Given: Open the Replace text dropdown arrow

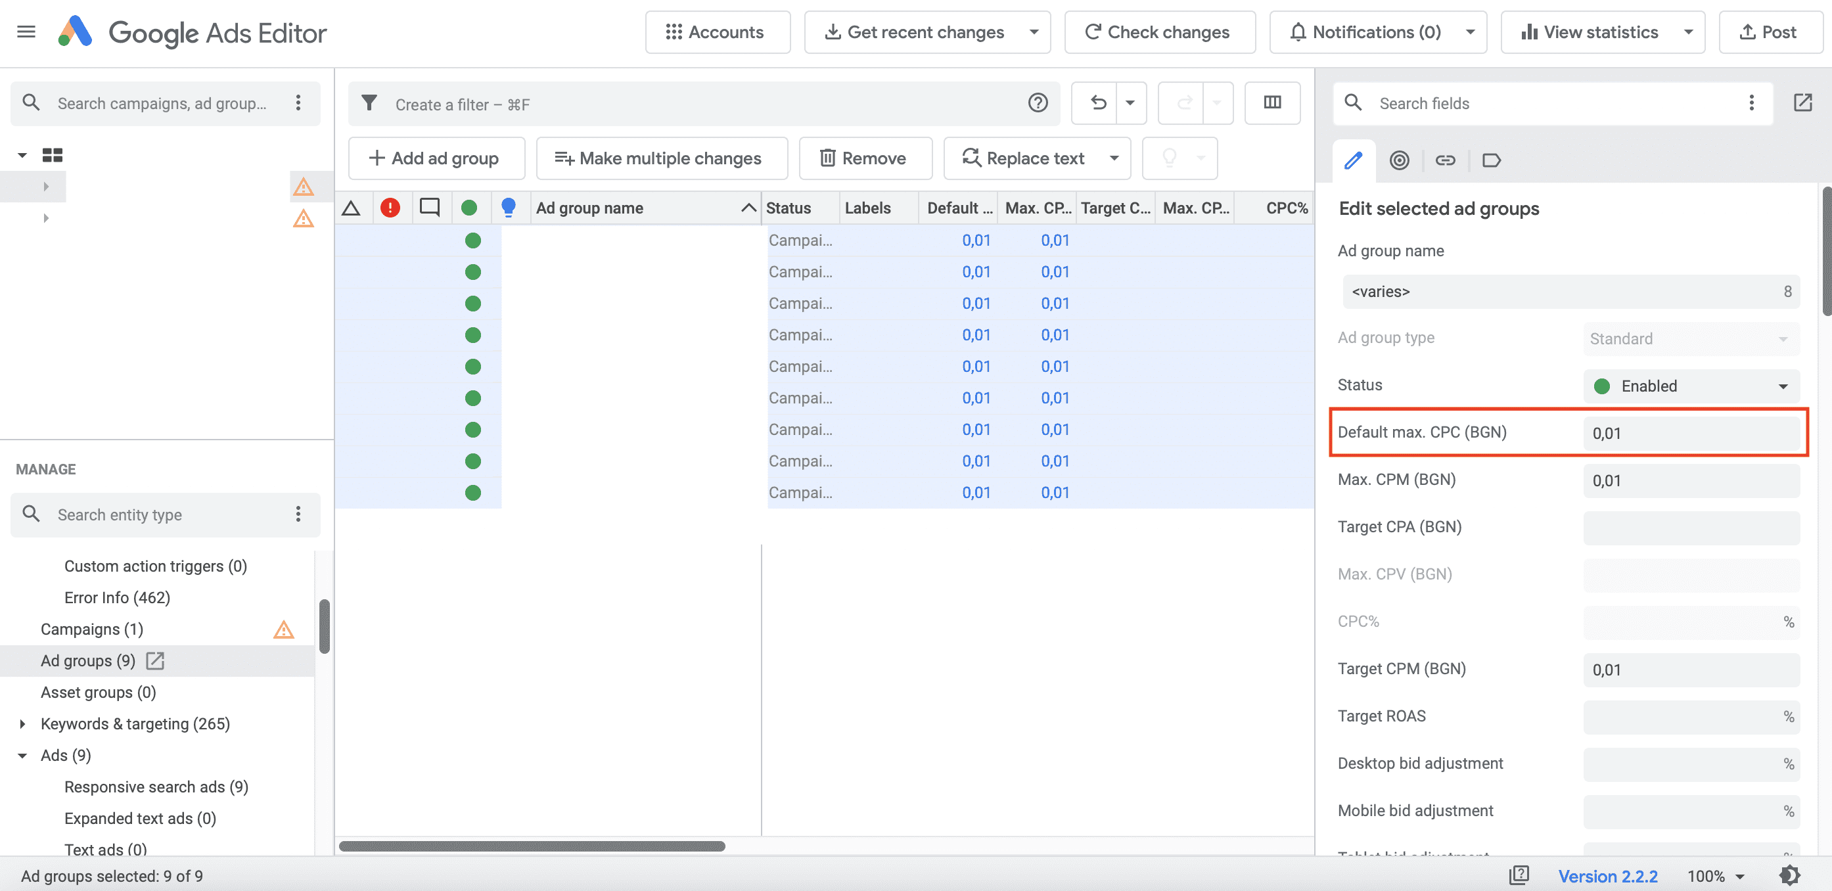Looking at the screenshot, I should tap(1114, 158).
